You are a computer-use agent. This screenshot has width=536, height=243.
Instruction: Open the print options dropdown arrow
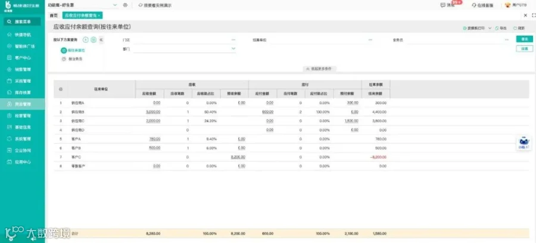click(490, 28)
